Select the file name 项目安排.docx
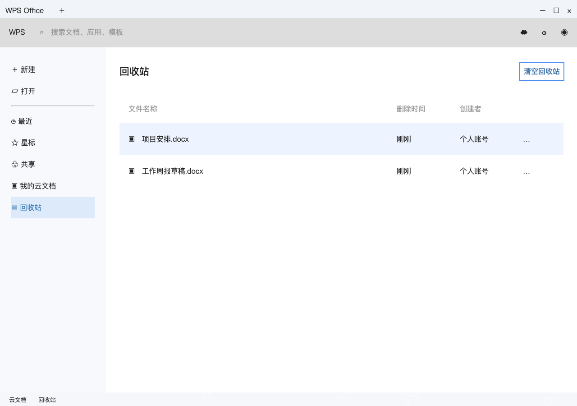The height and width of the screenshot is (406, 577). (x=165, y=139)
